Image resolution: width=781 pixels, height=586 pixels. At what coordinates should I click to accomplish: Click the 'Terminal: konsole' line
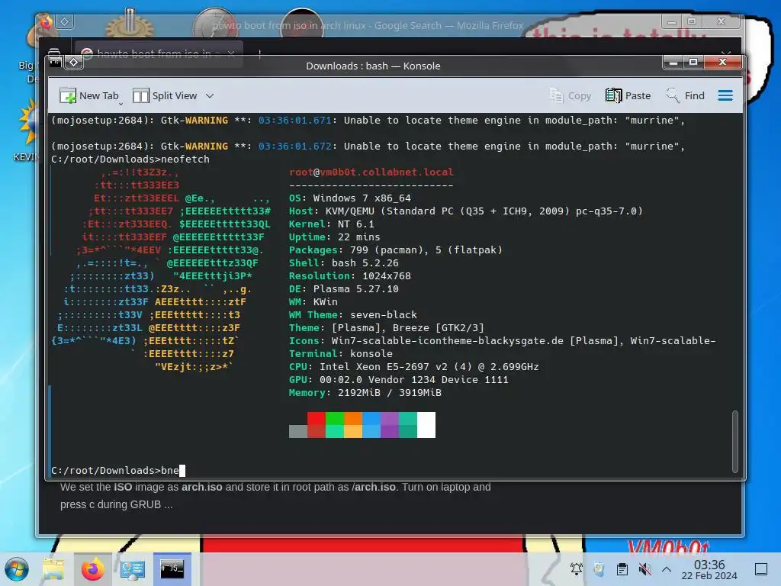pos(341,354)
